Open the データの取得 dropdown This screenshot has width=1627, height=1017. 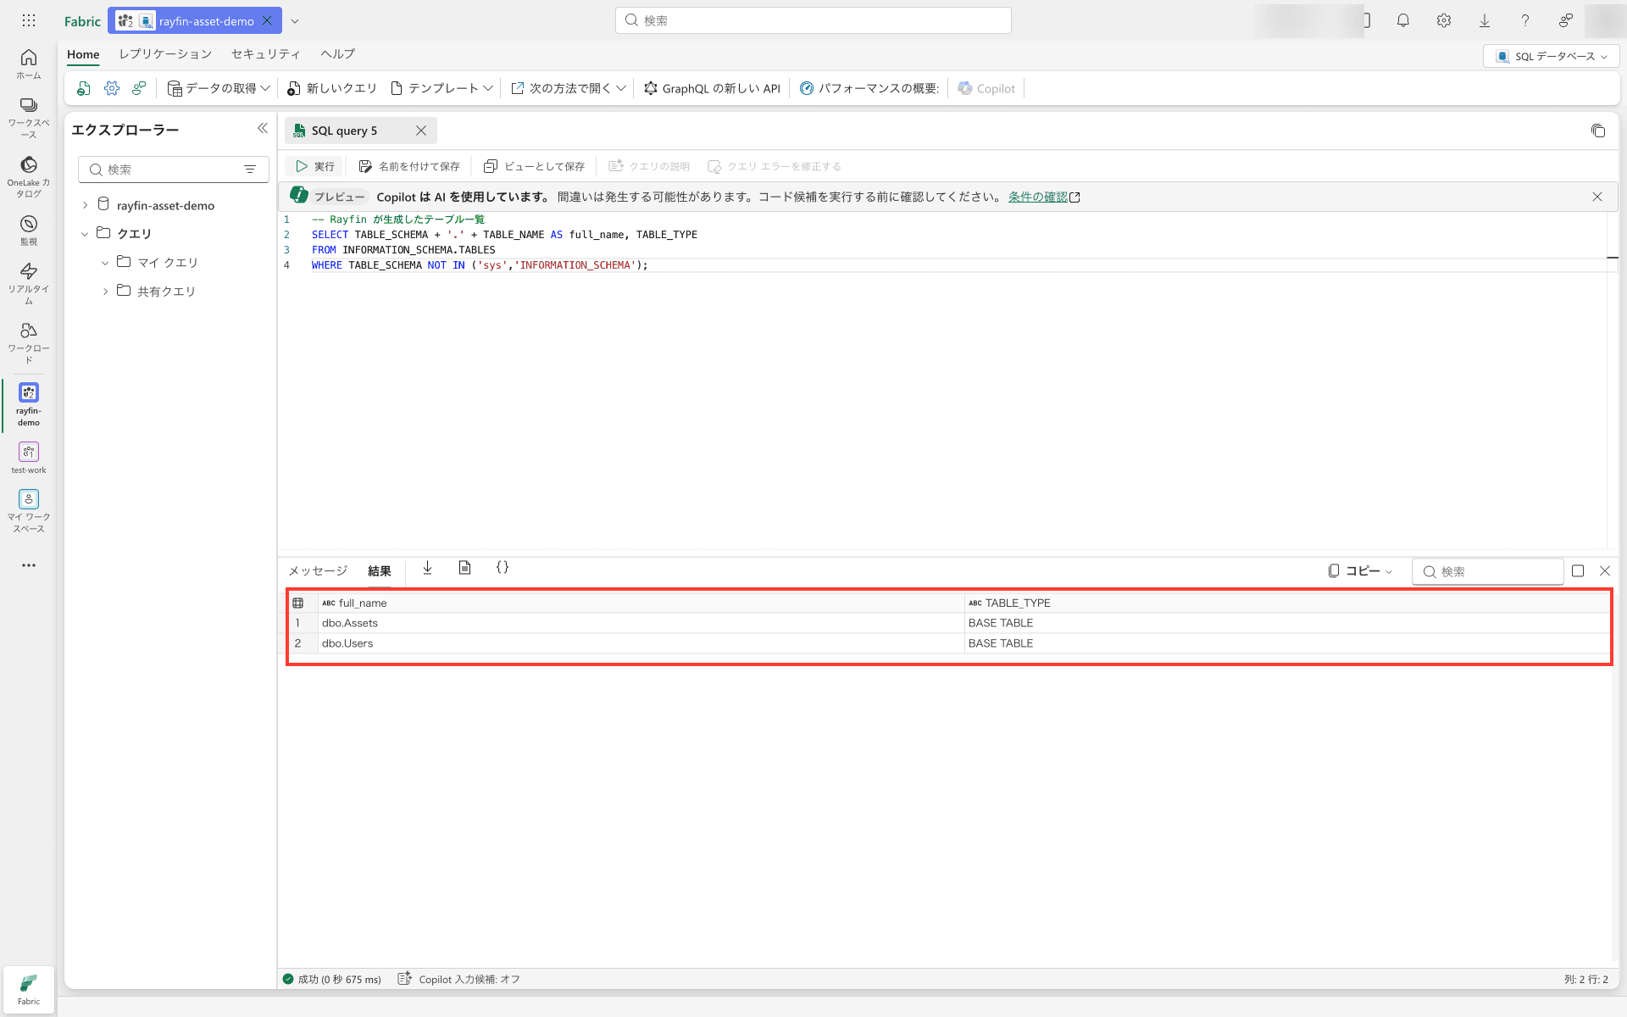[219, 88]
